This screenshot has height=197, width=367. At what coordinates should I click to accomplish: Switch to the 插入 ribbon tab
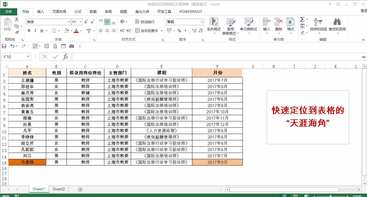(40, 12)
